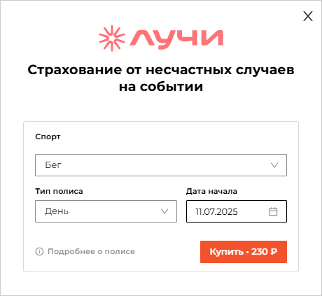Click the Лучи wordmark logo
322x296 pixels.
(176, 39)
